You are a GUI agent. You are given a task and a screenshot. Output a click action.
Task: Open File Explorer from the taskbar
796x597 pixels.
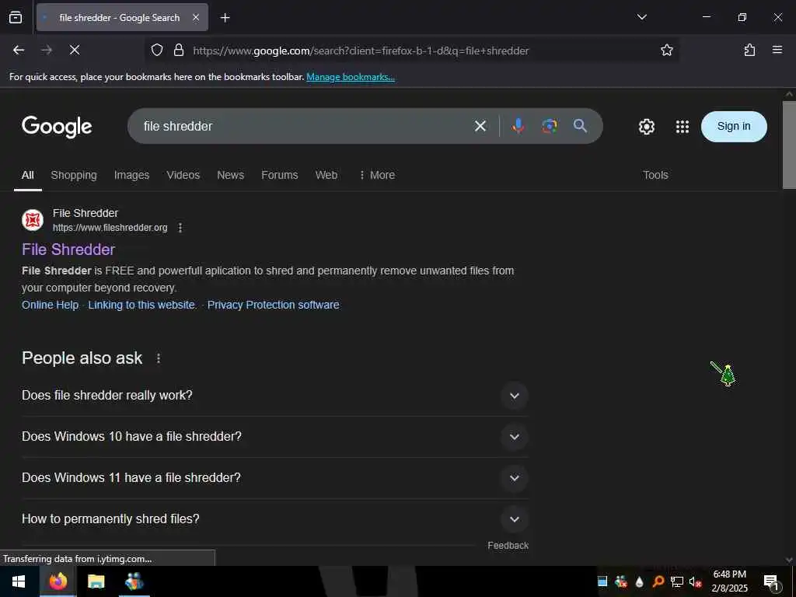(x=96, y=581)
